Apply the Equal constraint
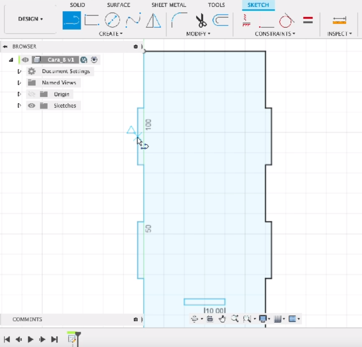The height and width of the screenshot is (347, 362). click(x=308, y=20)
